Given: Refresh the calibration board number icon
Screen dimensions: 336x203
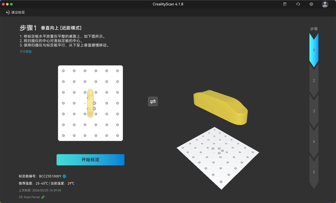Looking at the screenshot, I should (64, 176).
